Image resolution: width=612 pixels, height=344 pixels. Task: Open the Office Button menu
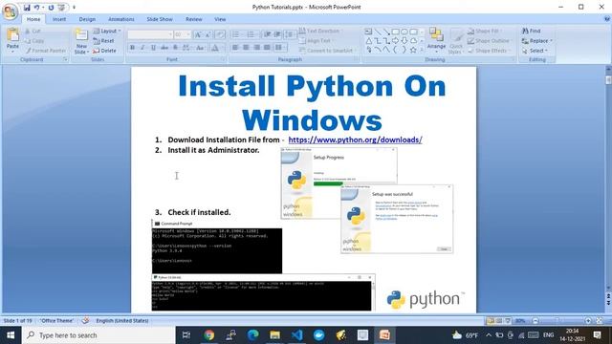tap(11, 11)
